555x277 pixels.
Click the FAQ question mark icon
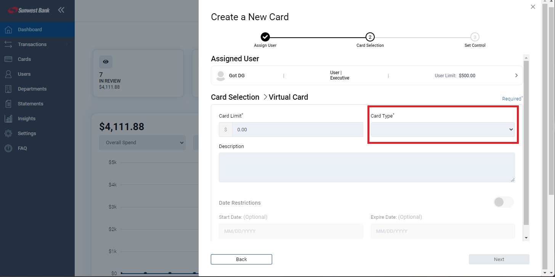click(8, 148)
